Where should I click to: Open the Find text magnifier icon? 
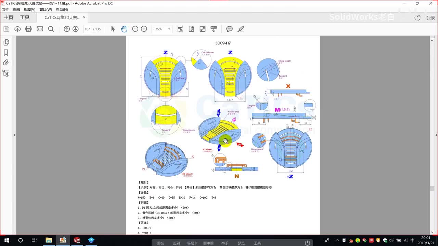click(x=51, y=29)
